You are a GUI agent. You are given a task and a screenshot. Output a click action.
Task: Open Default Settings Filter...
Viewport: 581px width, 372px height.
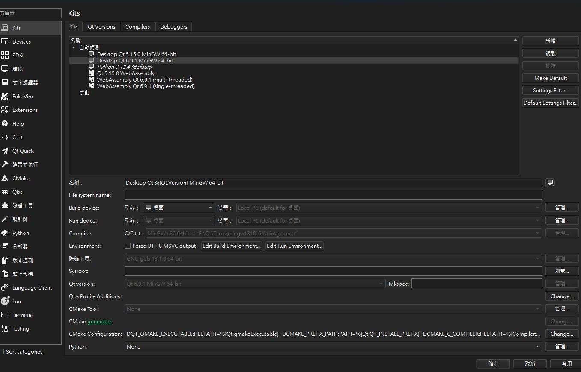click(x=550, y=103)
